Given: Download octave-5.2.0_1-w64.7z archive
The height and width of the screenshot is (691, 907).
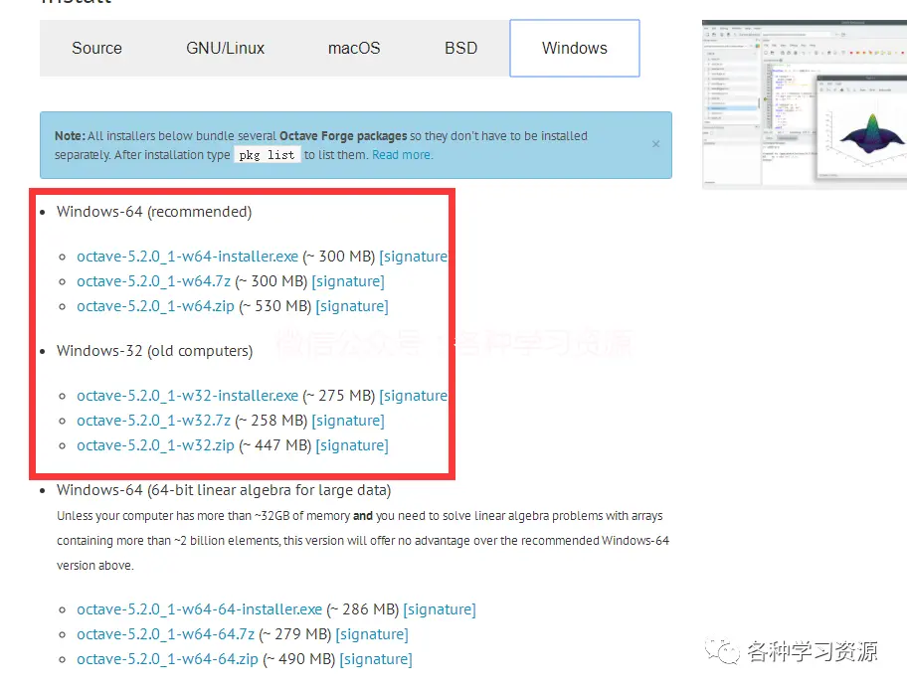Looking at the screenshot, I should (154, 281).
